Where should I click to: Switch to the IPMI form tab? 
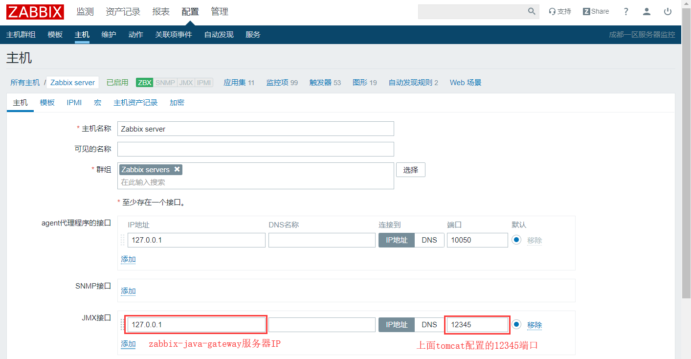point(74,103)
